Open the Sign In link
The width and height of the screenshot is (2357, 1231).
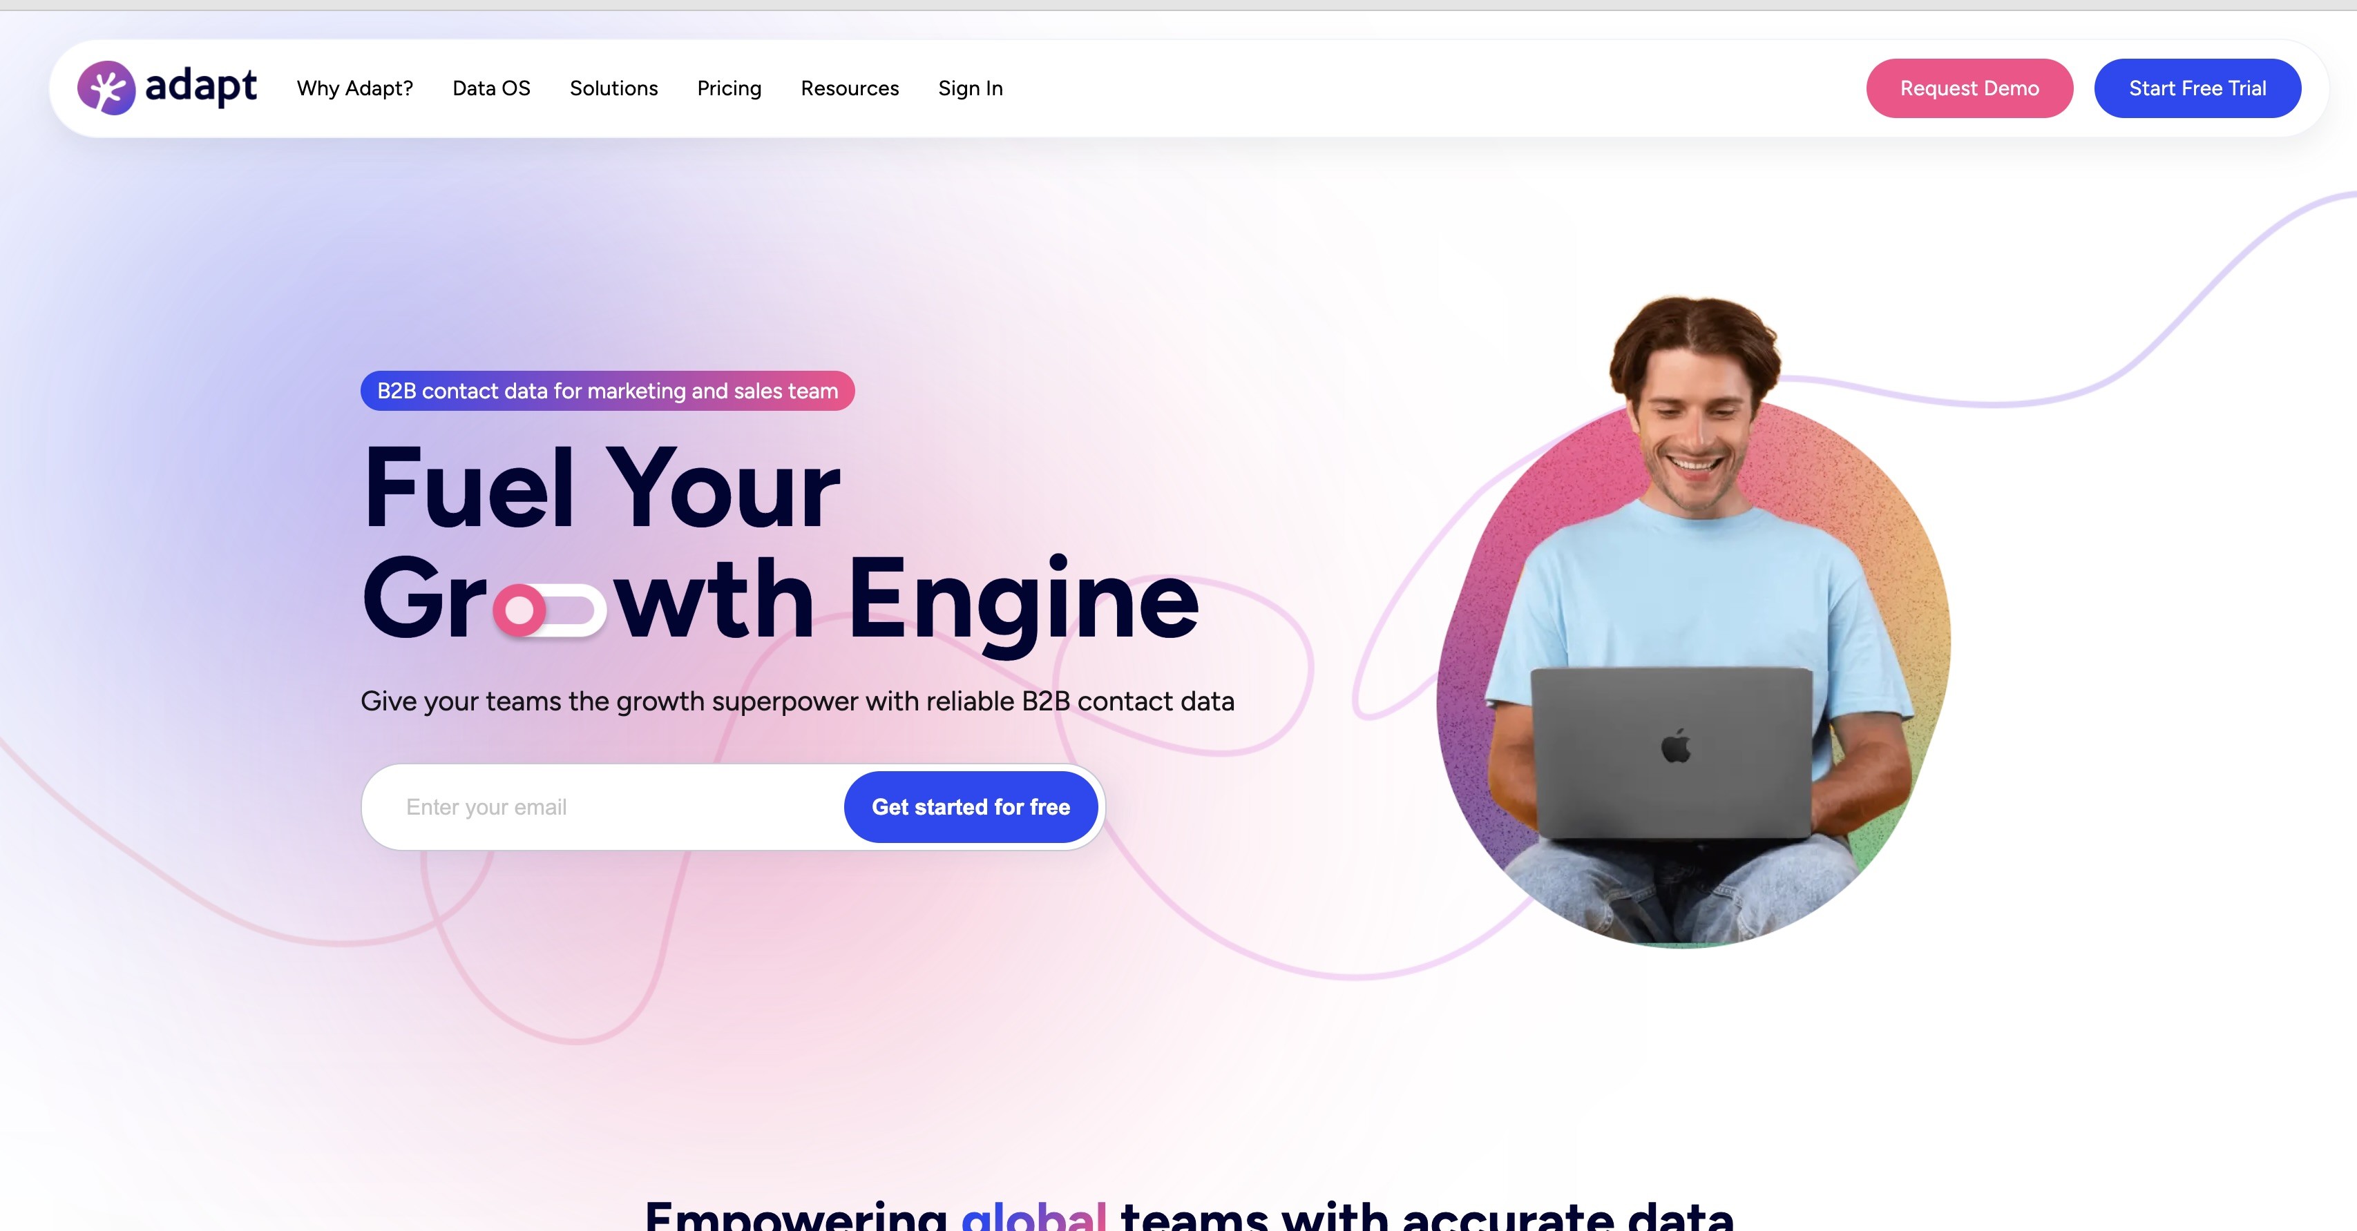[971, 88]
